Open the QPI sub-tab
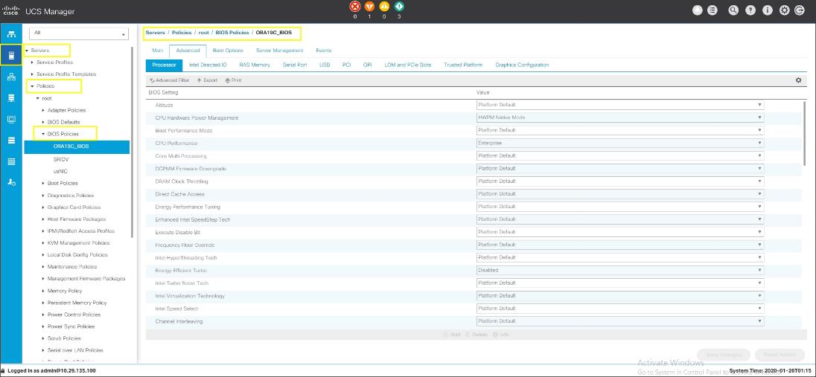Screen dimensions: 816x377 [x=367, y=65]
